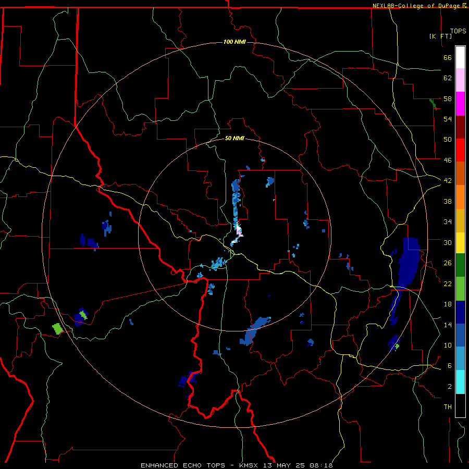The width and height of the screenshot is (469, 469).
Task: Click the white 66 kft legend swatch
Action: pyautogui.click(x=460, y=57)
